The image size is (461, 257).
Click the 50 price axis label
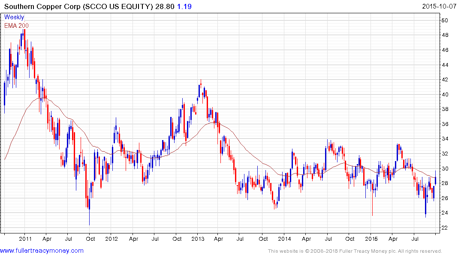click(445, 20)
